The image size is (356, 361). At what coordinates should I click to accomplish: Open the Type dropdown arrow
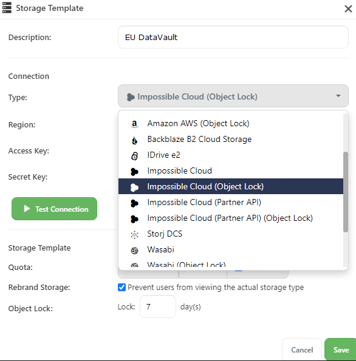pyautogui.click(x=338, y=96)
